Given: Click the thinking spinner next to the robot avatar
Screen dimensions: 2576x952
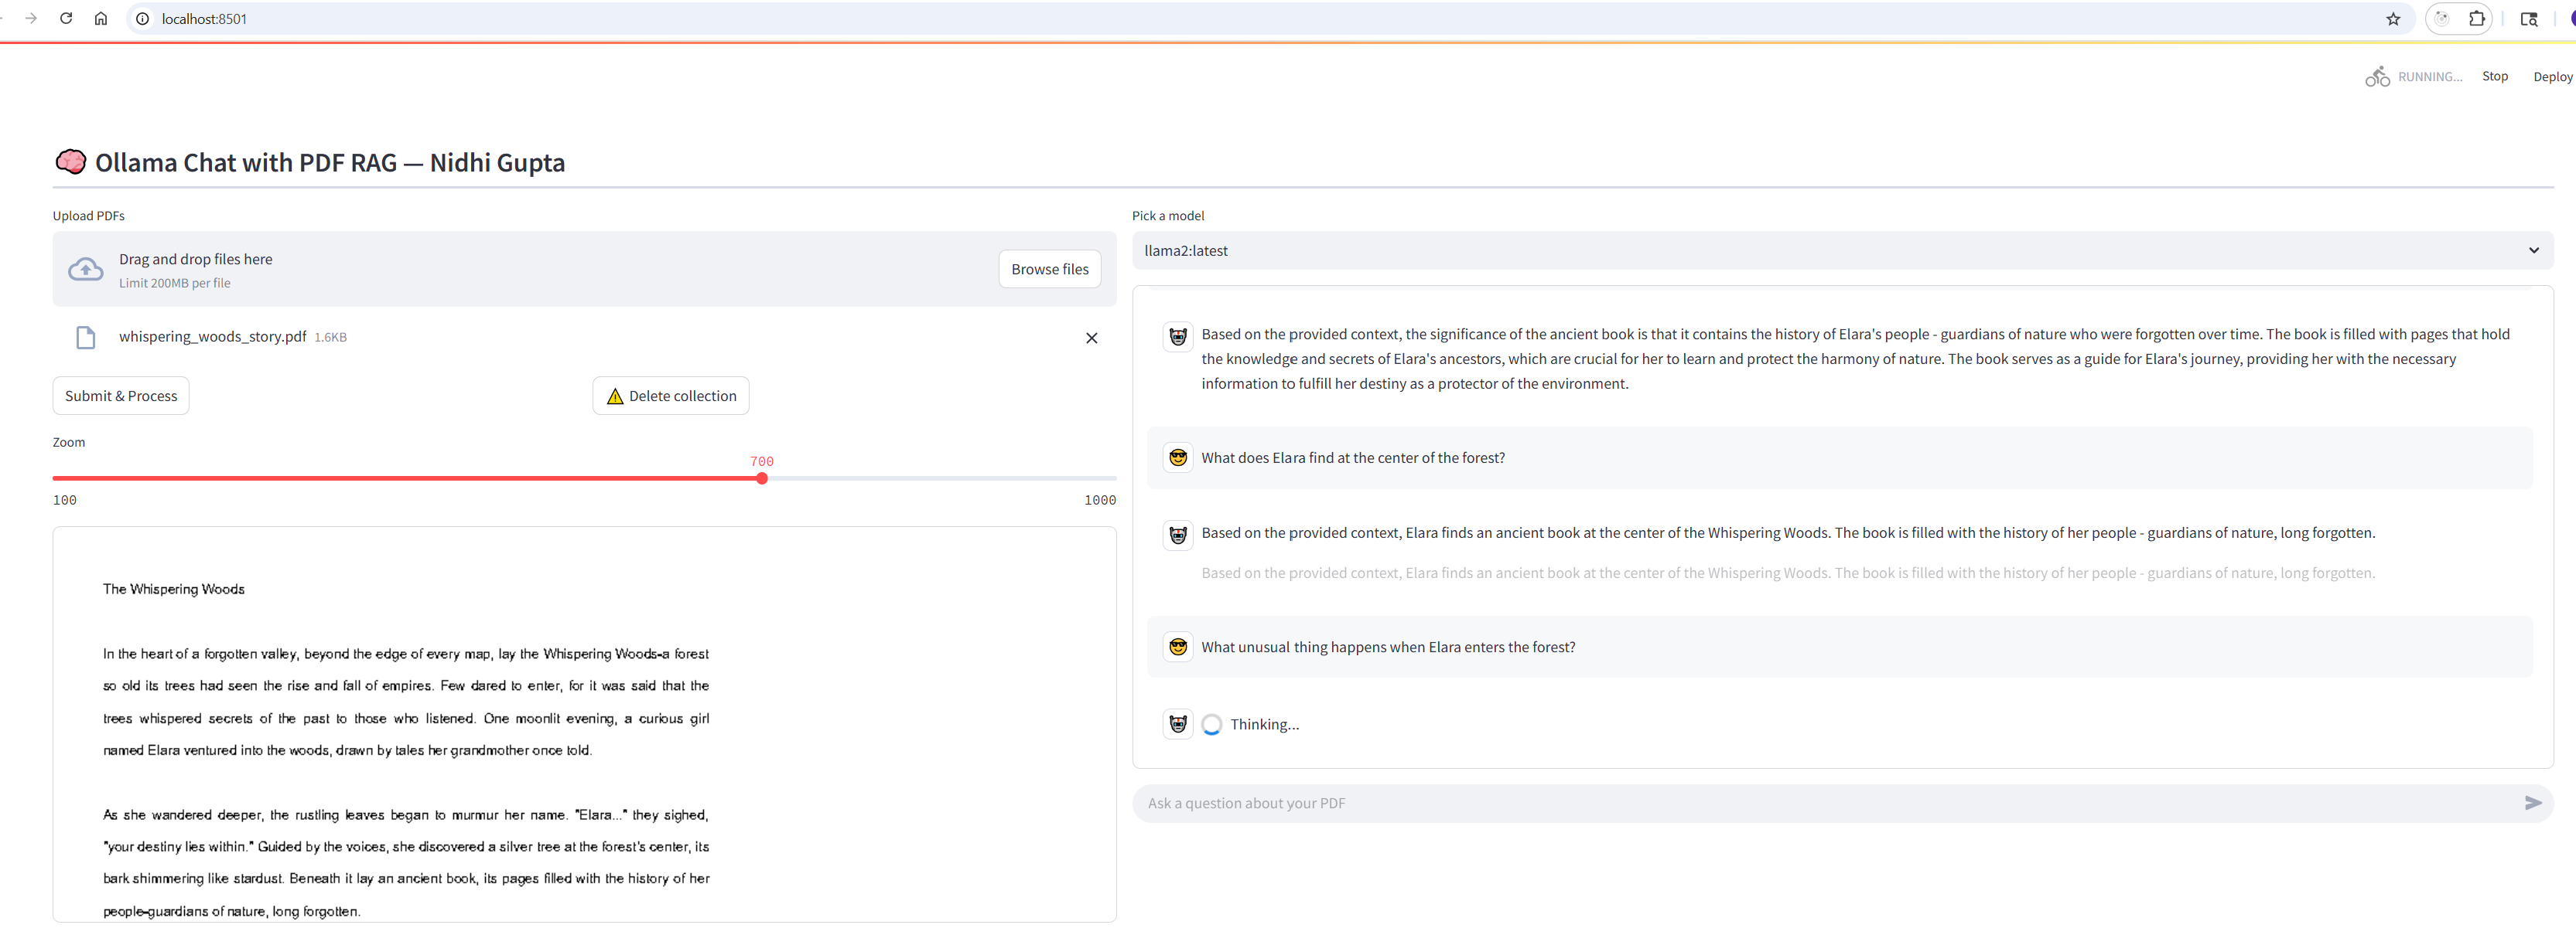Looking at the screenshot, I should click(x=1211, y=724).
